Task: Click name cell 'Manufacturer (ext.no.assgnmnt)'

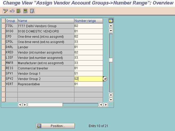Action: [x=46, y=63]
